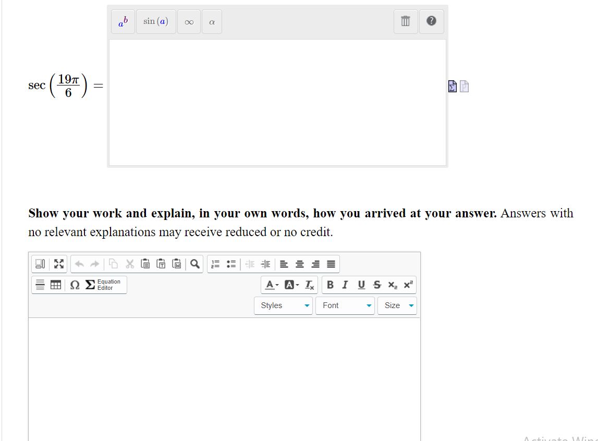598x441 pixels.
Task: Insert special character omega icon
Action: click(x=75, y=285)
